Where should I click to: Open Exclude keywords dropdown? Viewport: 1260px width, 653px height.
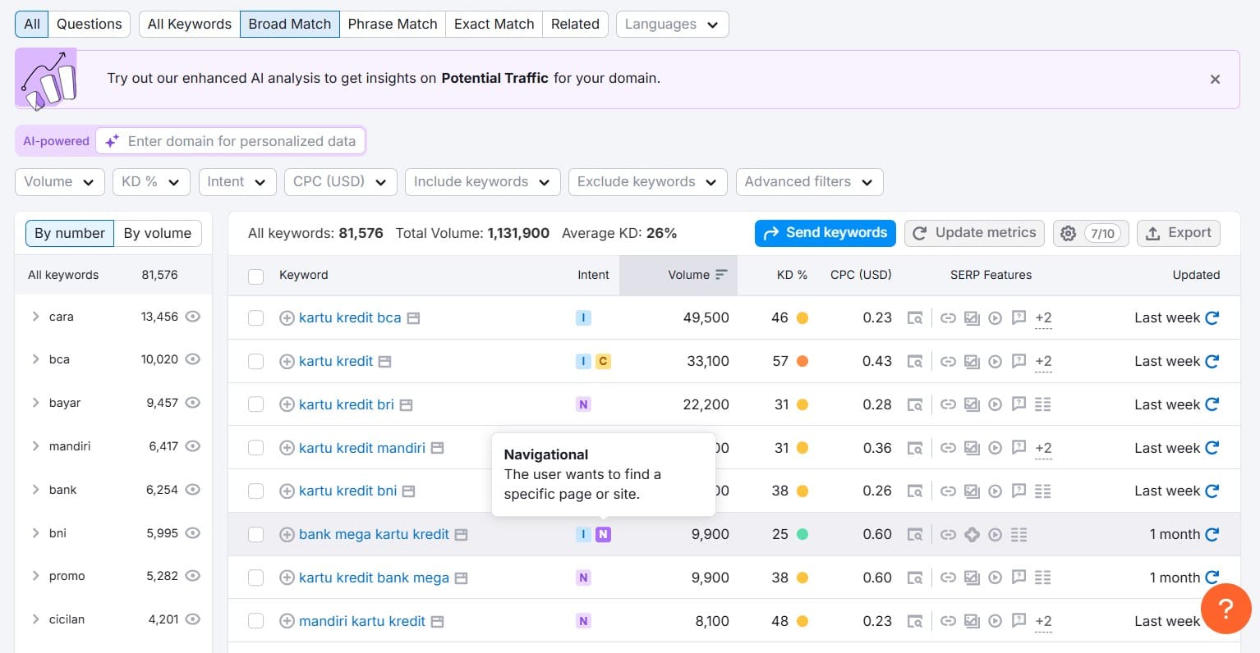click(x=648, y=182)
